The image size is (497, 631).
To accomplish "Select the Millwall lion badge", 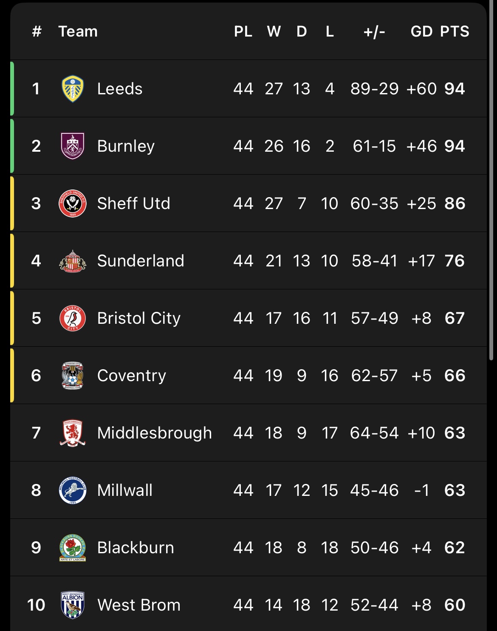I will [x=73, y=490].
